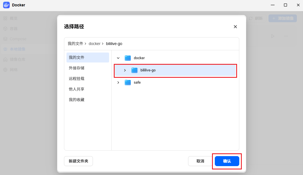This screenshot has width=303, height=175.
Task: Cancel with the 取消 button
Action: coord(200,161)
